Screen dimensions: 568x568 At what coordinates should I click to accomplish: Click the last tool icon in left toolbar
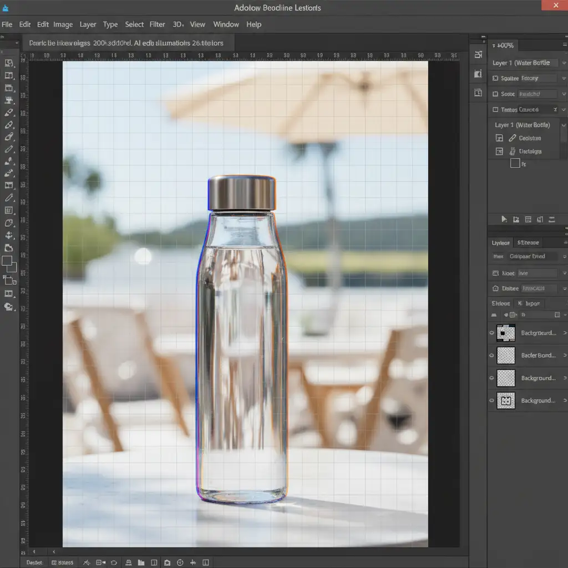tap(9, 307)
